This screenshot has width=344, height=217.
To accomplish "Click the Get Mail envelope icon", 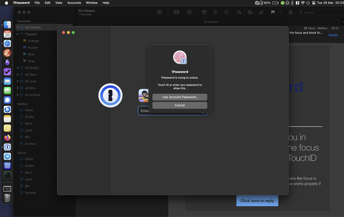I will coord(176,12).
